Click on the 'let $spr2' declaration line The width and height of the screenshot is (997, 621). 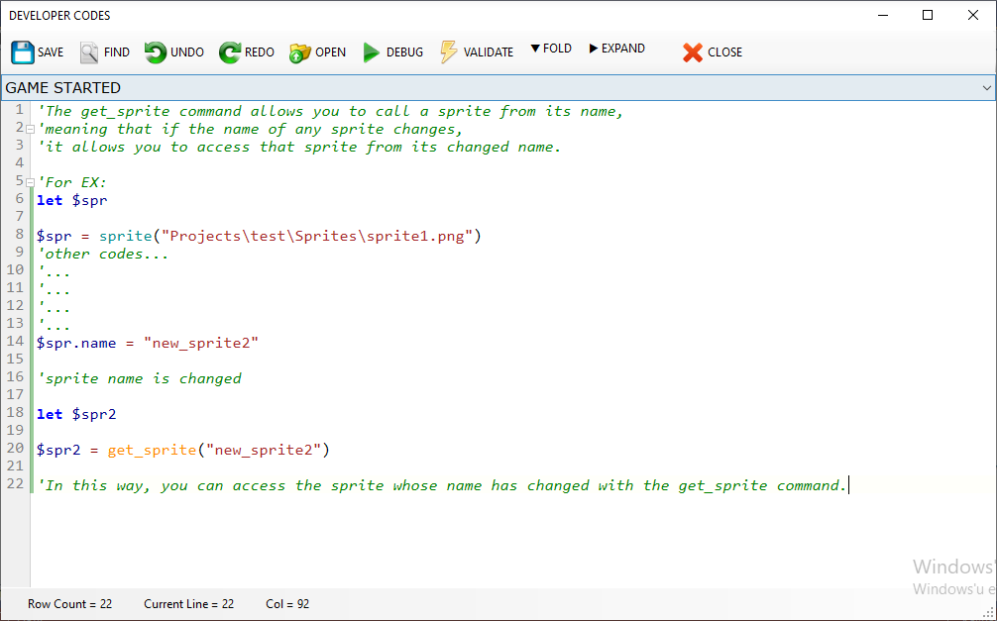point(76,415)
